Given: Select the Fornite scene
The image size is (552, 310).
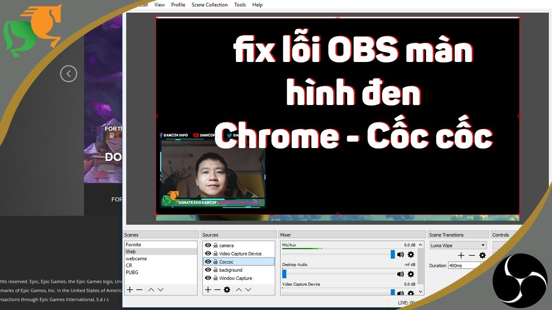Looking at the screenshot, I should pos(160,245).
